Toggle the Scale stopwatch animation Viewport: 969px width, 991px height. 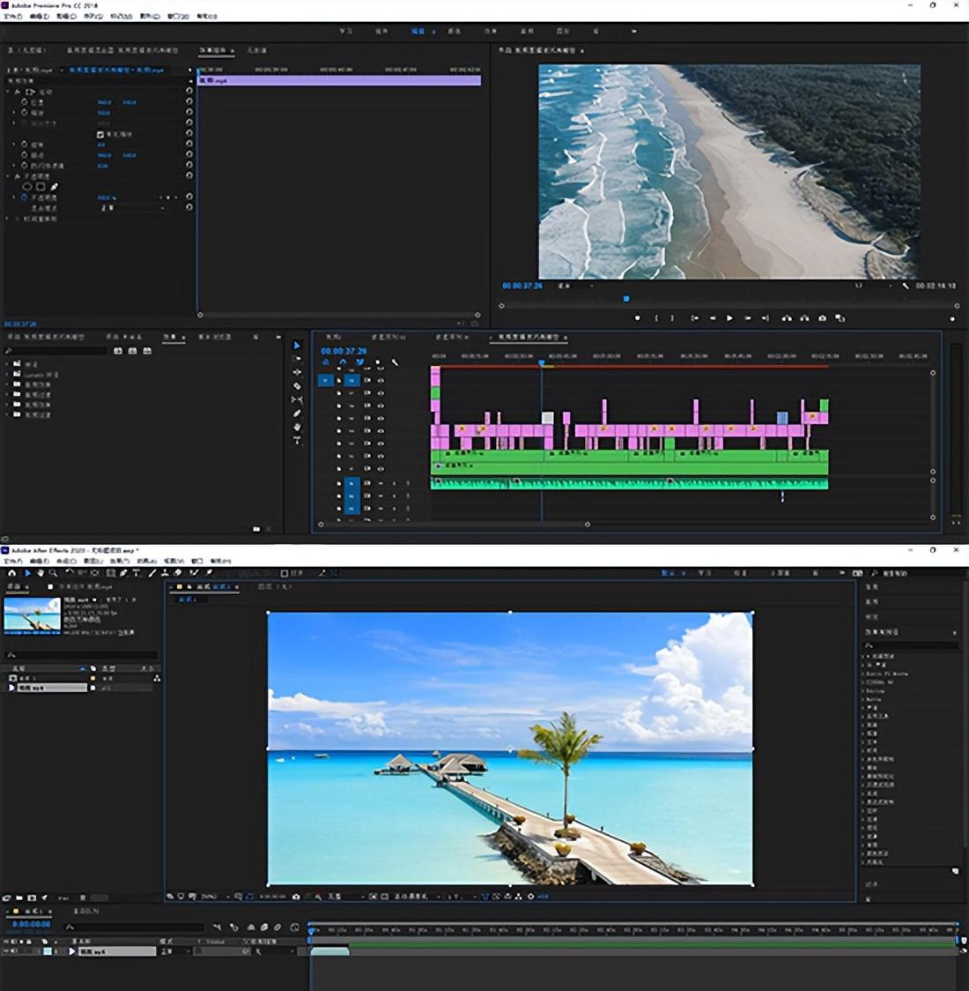(x=25, y=113)
